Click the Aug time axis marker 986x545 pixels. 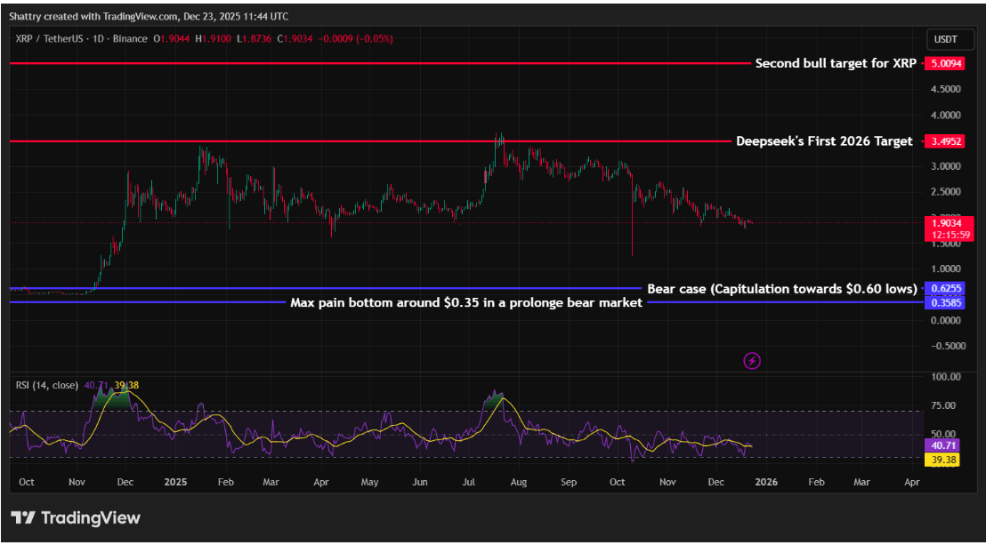click(519, 482)
